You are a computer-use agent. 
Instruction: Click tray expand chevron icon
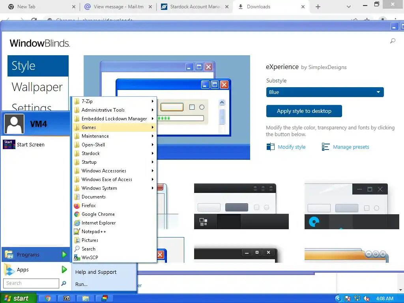[338, 299]
